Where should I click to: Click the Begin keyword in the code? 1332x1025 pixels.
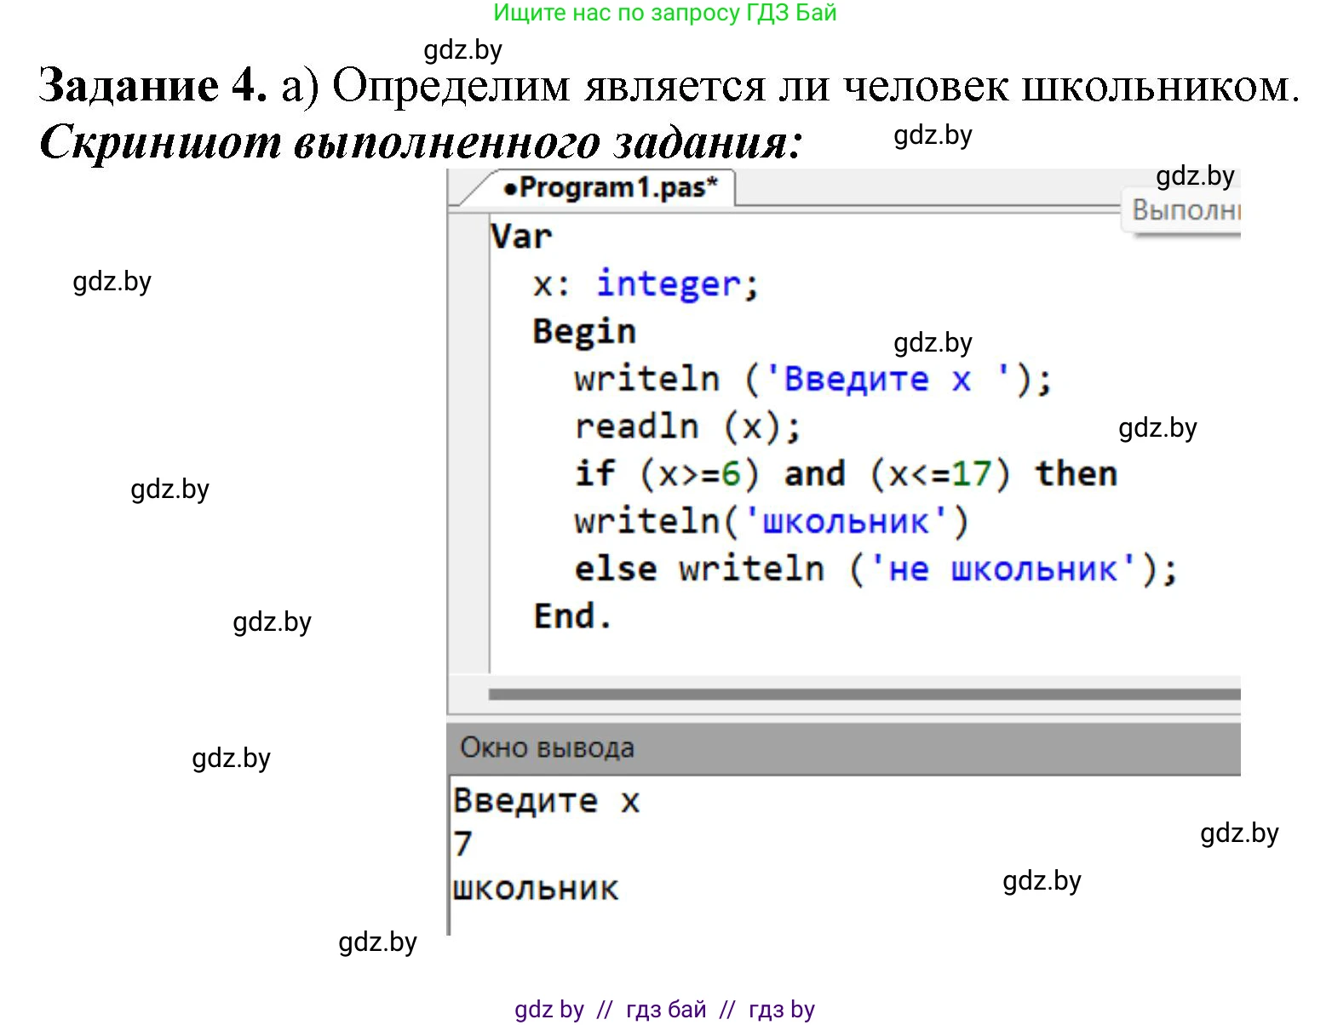pos(583,330)
